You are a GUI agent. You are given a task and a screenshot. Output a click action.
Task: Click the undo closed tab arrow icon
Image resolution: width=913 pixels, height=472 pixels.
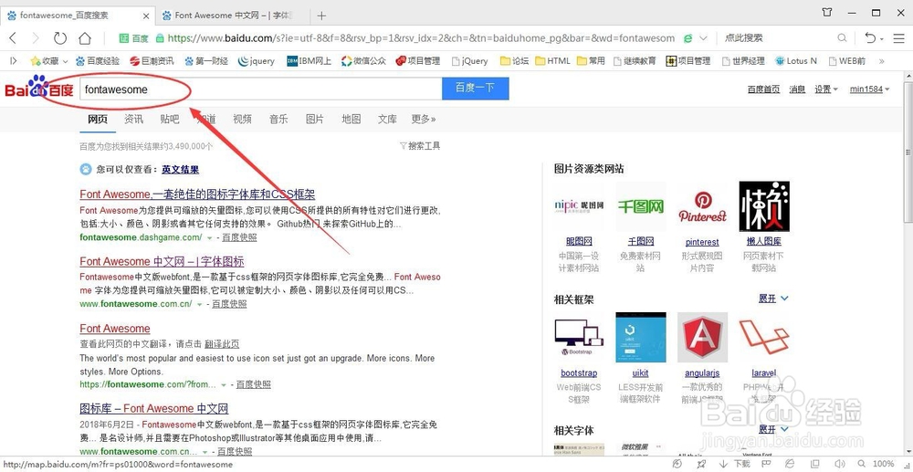870,37
